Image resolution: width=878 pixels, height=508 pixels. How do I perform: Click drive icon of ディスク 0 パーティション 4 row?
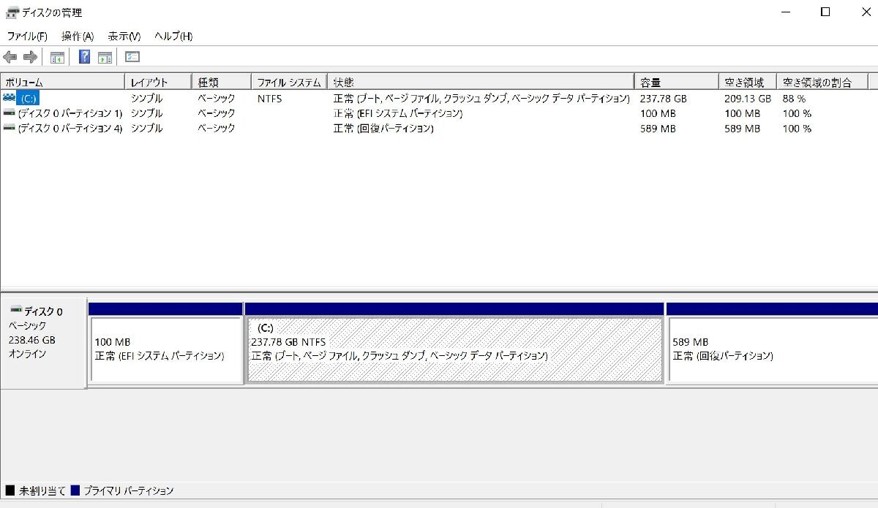(9, 128)
